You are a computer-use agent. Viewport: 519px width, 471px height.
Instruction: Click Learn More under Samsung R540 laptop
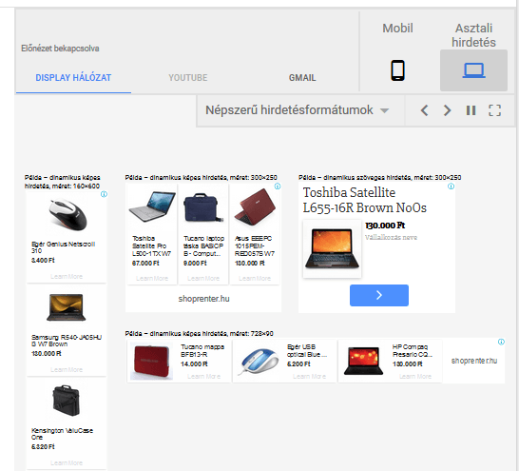(67, 369)
